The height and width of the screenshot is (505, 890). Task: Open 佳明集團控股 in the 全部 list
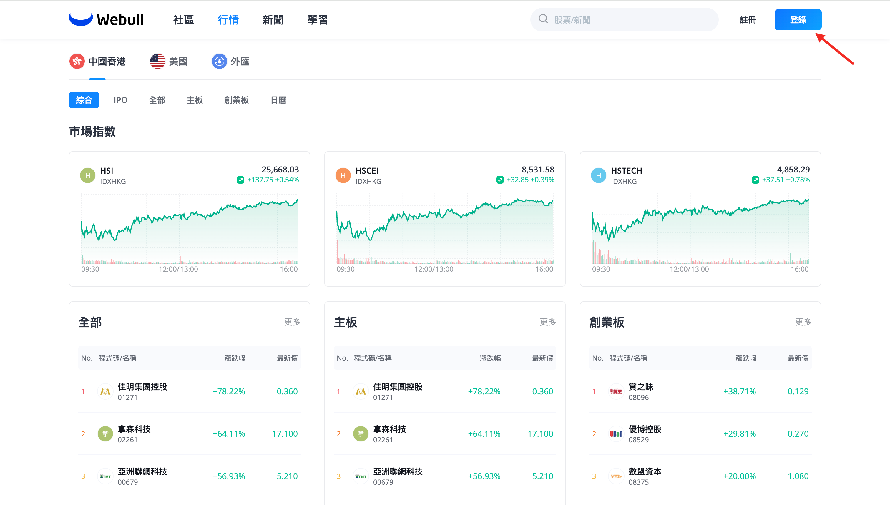point(189,392)
